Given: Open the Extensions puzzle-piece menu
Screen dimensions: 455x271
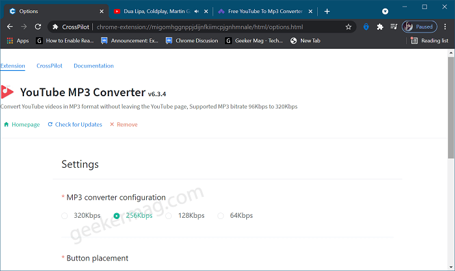Looking at the screenshot, I should pos(380,27).
